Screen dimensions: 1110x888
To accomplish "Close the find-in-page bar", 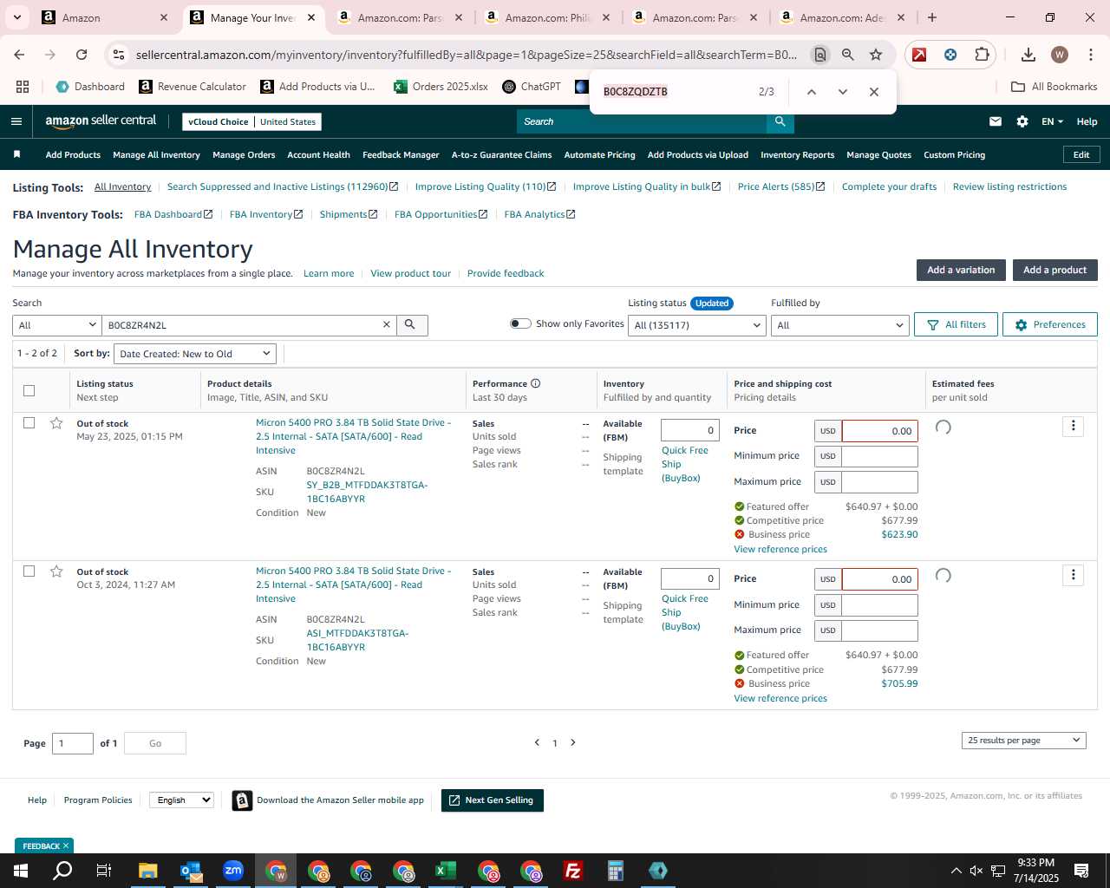I will [x=873, y=92].
